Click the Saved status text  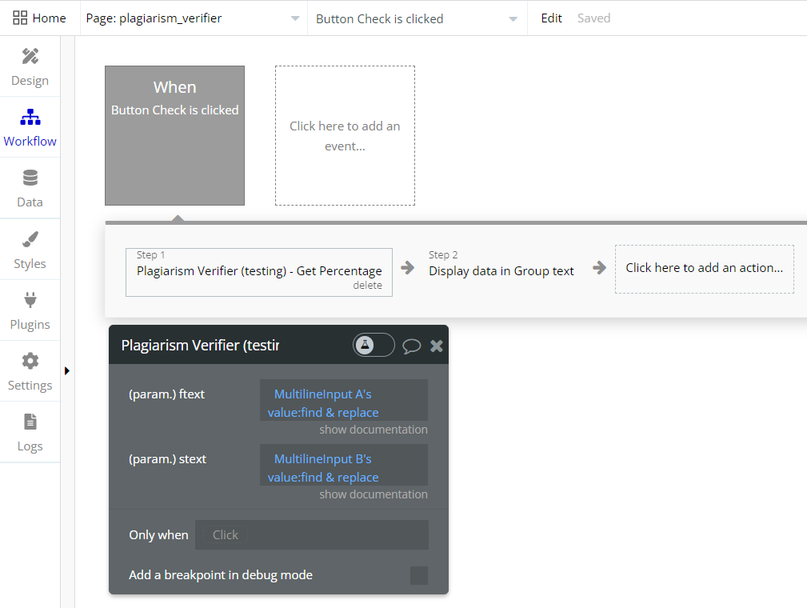click(593, 18)
